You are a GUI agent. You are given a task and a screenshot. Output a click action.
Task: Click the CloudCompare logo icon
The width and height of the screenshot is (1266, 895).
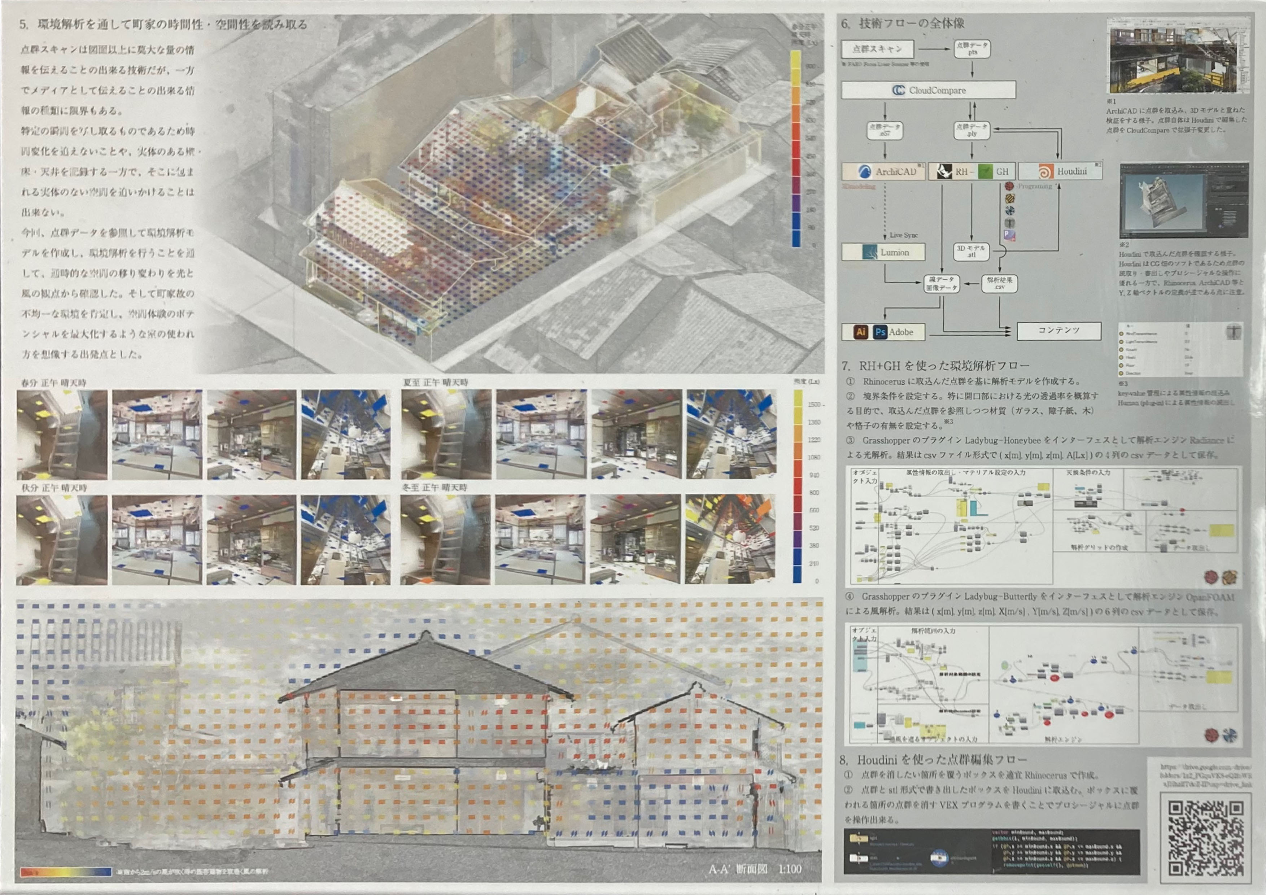(899, 90)
